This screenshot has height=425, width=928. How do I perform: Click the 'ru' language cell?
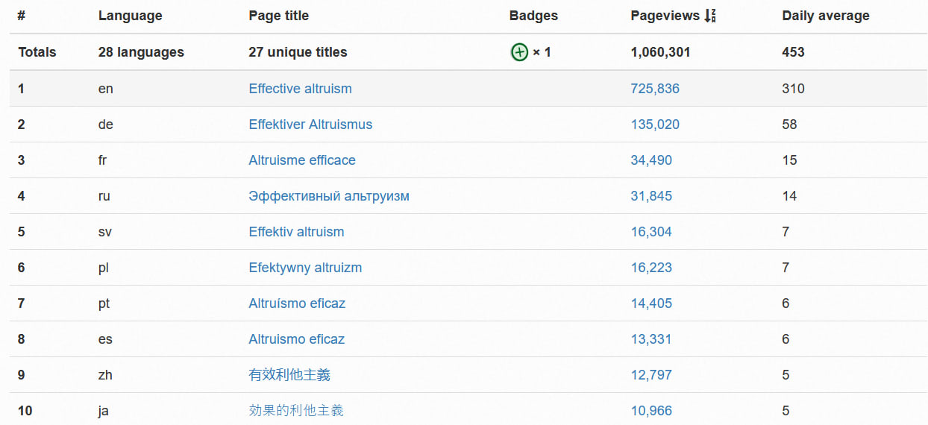(104, 196)
